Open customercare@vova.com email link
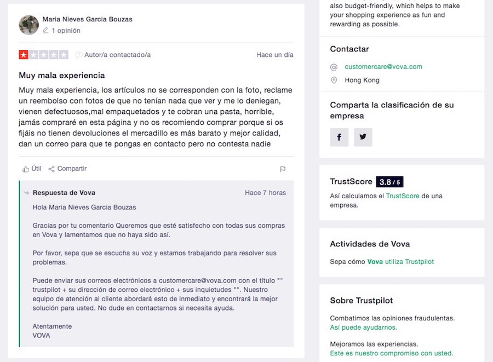493x362 pixels. 383,67
